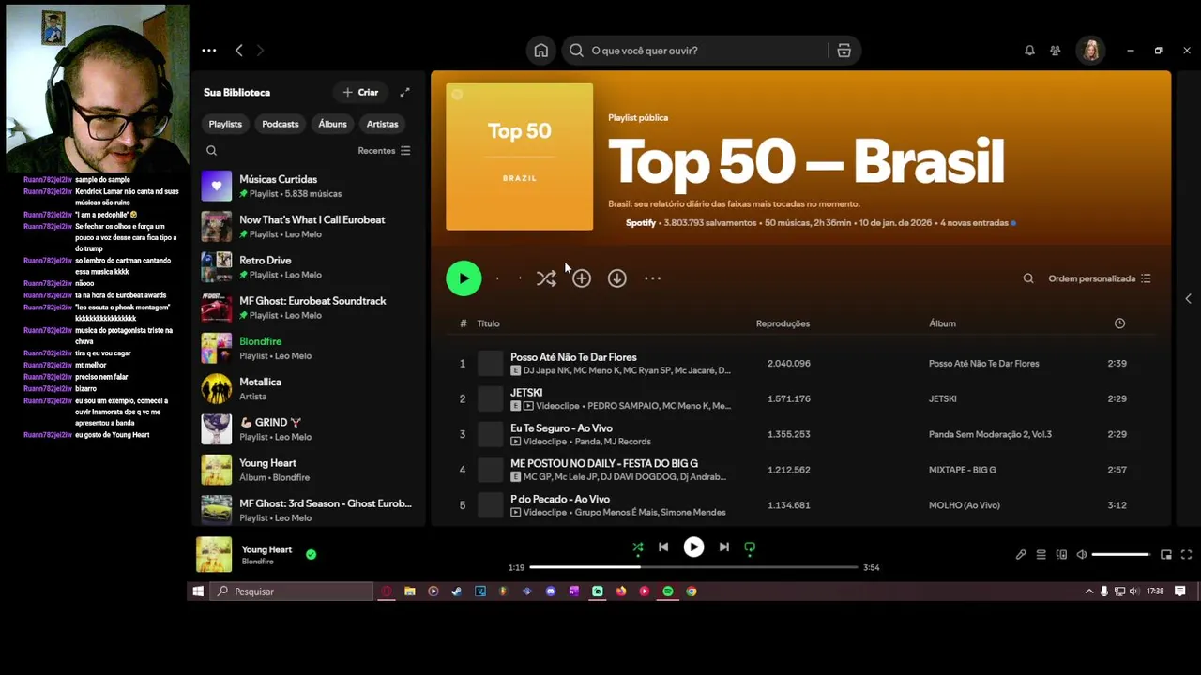Open connect to a device icon

tap(1061, 555)
